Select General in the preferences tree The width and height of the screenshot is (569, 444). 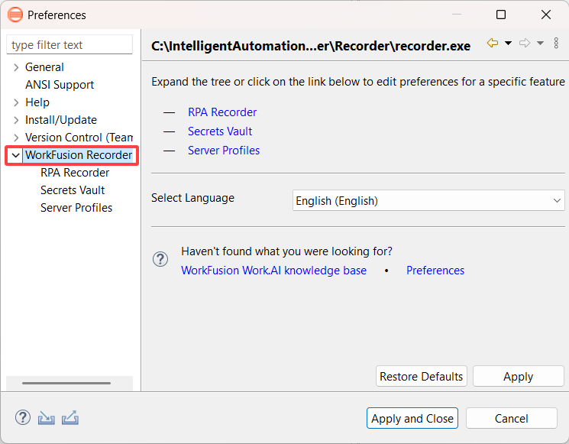tap(44, 67)
